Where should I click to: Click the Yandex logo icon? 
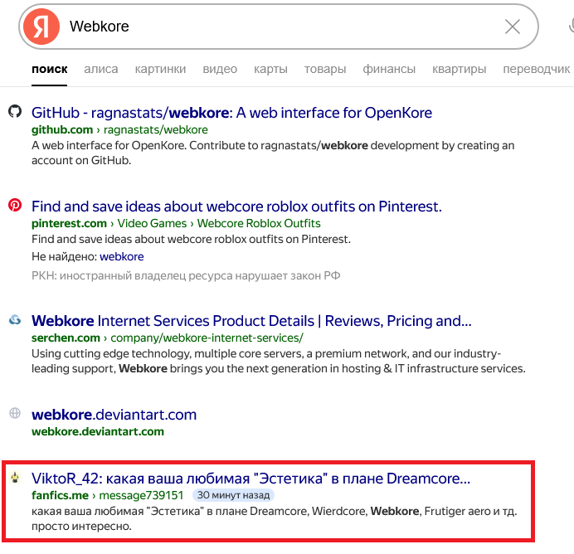[x=41, y=27]
